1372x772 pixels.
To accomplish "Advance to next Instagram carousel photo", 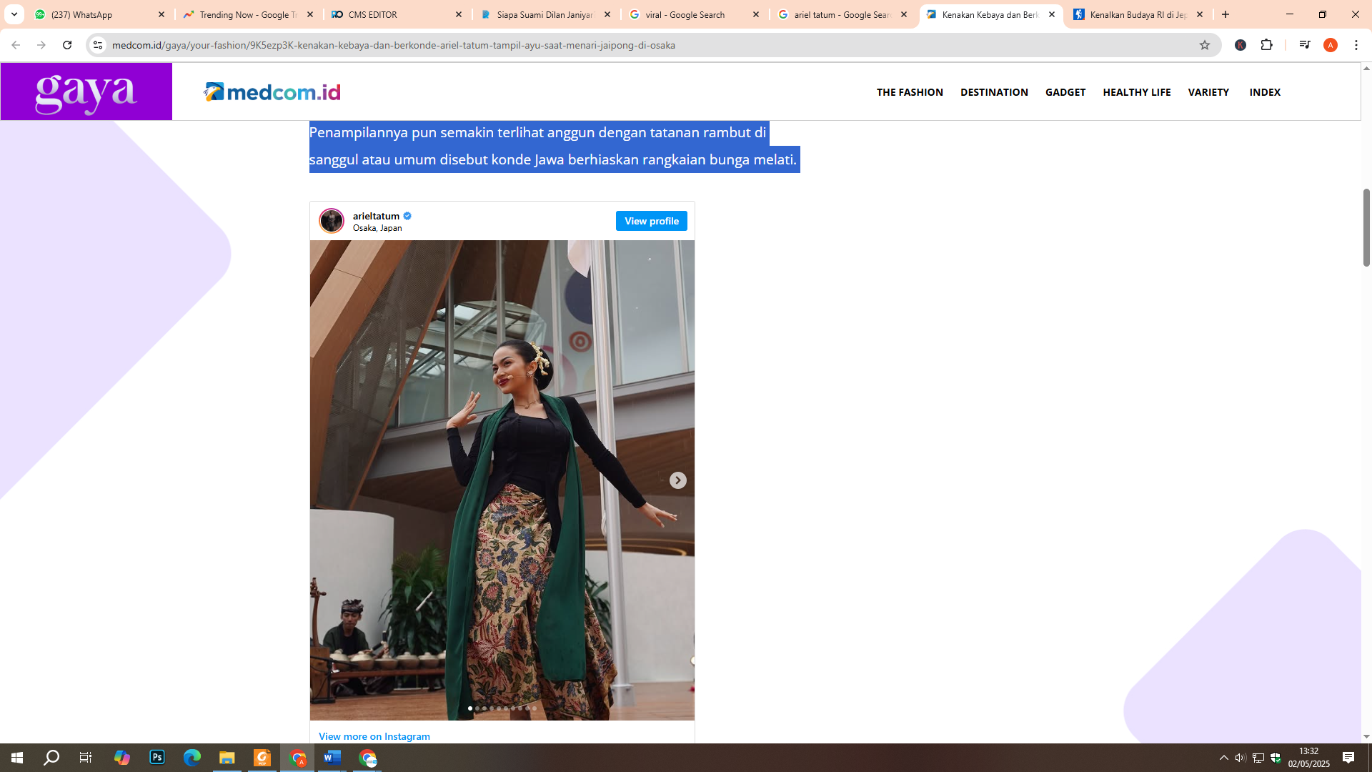I will tap(678, 480).
